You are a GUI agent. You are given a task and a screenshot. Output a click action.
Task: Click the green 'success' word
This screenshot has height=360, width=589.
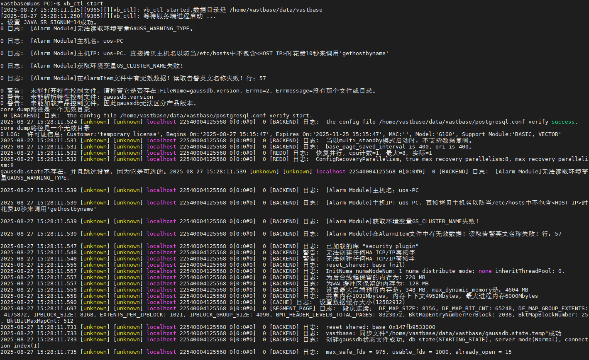pos(563,122)
